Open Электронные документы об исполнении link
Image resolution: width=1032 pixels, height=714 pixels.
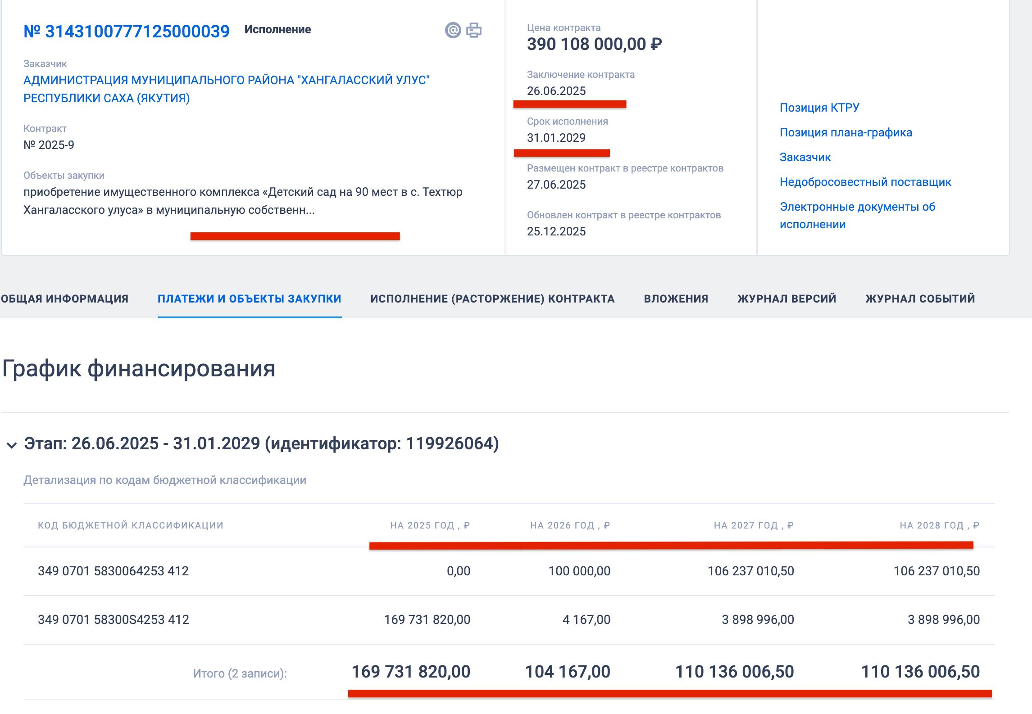coord(857,215)
